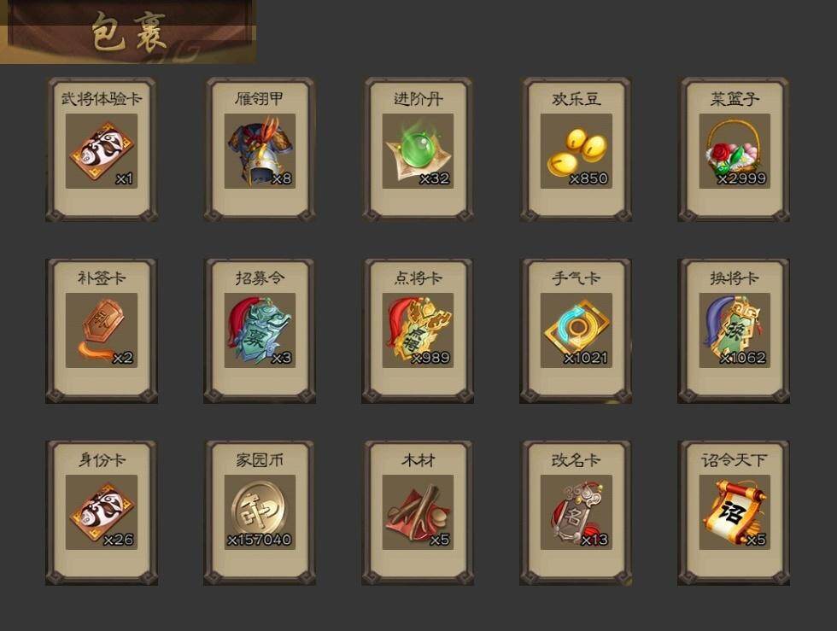Image resolution: width=837 pixels, height=631 pixels.
Task: Select the 改名卡 name tag icon
Action: click(x=576, y=512)
